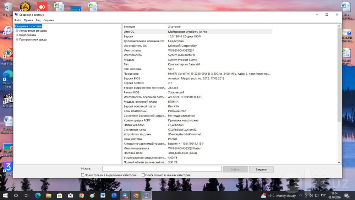The height and width of the screenshot is (200, 355).
Task: Select the Папка Windows row
Action: [x=197, y=125]
